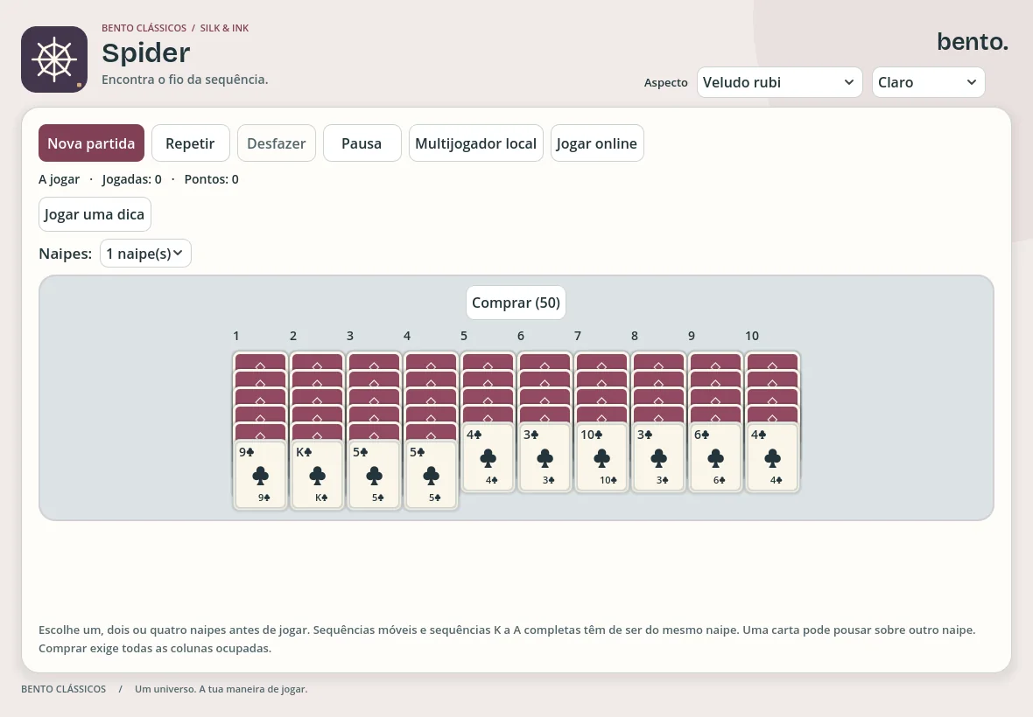Select the 6 of clubs card
Viewport: 1033px width, 717px height.
715,458
